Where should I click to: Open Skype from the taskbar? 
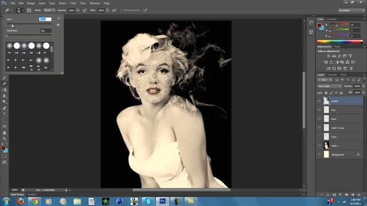point(148,201)
